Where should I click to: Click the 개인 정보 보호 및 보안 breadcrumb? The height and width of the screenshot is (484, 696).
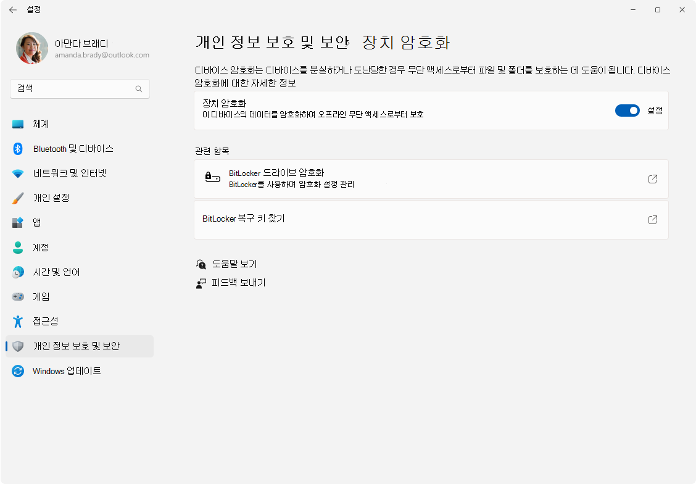click(x=272, y=42)
